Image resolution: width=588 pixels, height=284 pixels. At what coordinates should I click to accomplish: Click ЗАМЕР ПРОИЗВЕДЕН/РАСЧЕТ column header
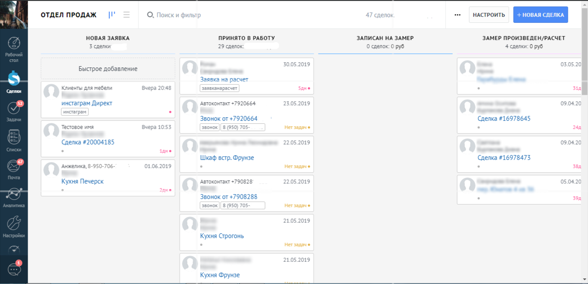point(524,38)
